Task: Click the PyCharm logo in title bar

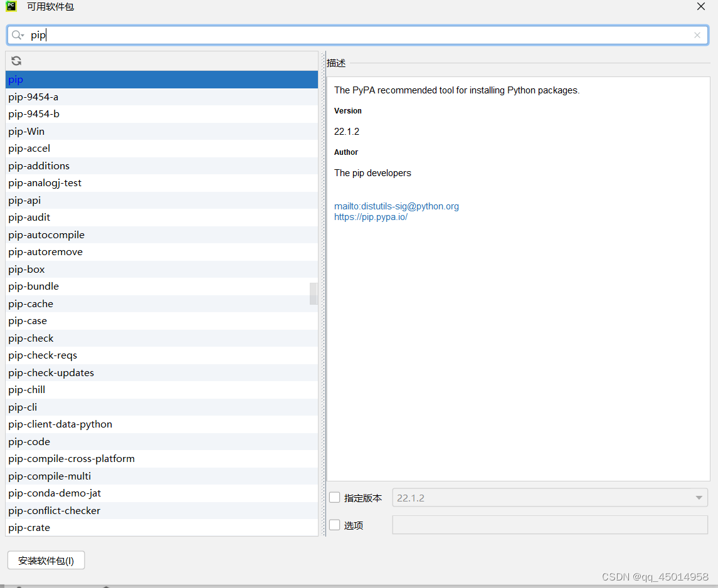Action: coord(11,6)
